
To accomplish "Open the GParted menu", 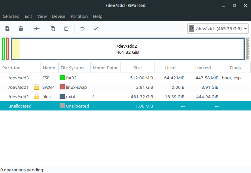I will click(x=11, y=16).
